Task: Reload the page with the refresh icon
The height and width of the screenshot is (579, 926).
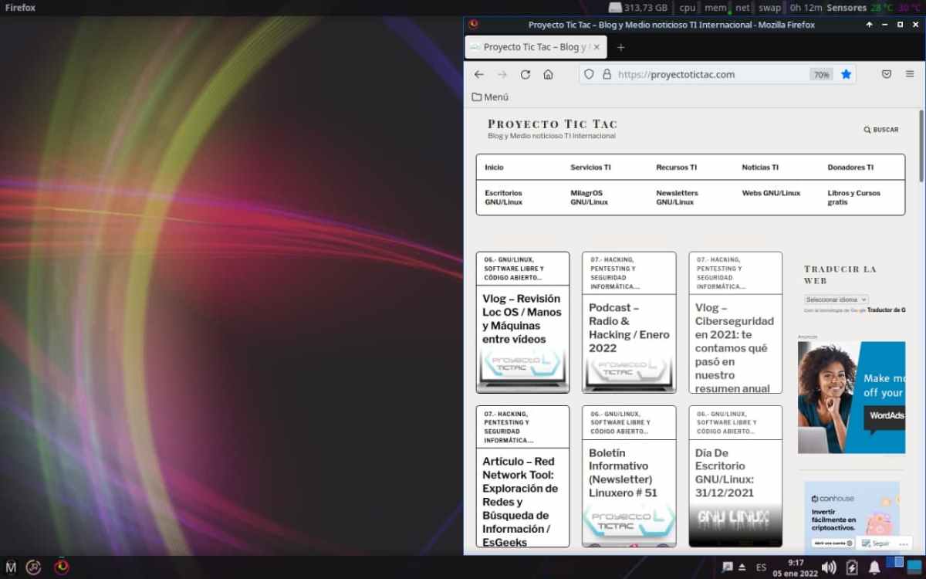Action: point(526,75)
